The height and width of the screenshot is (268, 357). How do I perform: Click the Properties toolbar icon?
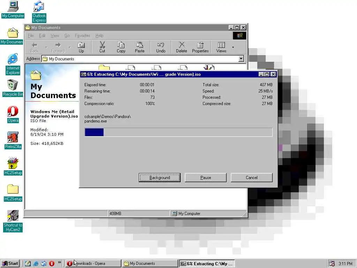point(200,47)
